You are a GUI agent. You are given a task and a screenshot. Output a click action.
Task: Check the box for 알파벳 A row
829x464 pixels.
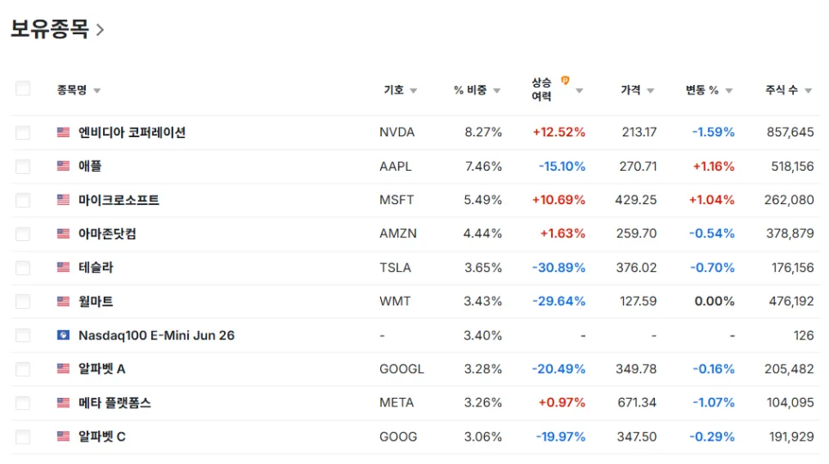click(22, 369)
